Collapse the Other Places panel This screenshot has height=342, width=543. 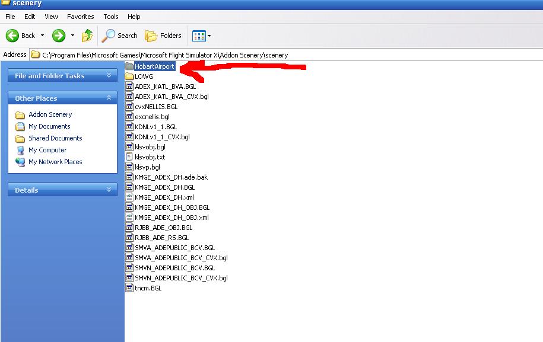pos(109,98)
